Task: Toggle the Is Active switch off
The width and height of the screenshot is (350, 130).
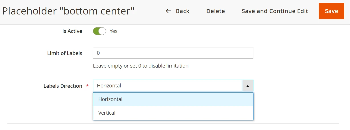Action: tap(99, 31)
